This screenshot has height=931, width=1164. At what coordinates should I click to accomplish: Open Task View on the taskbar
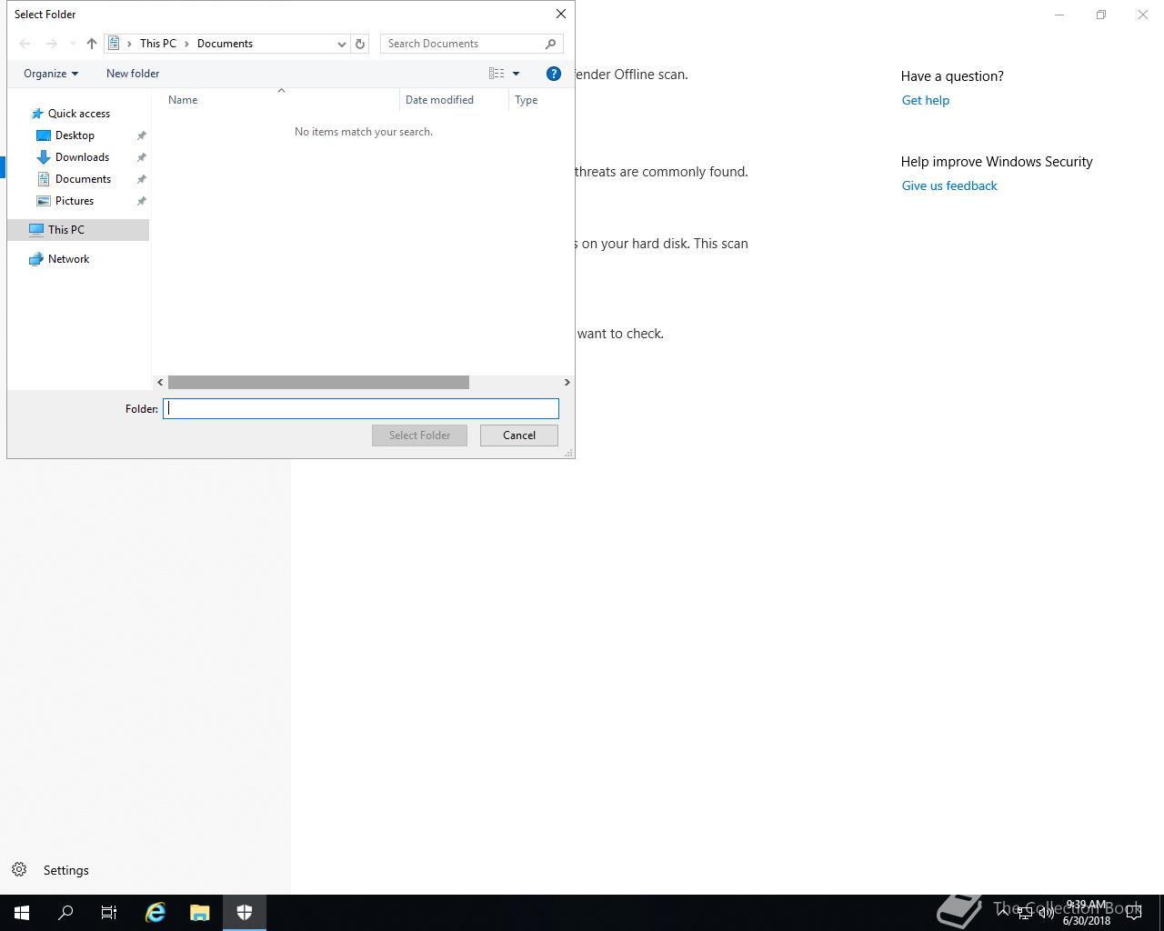109,912
